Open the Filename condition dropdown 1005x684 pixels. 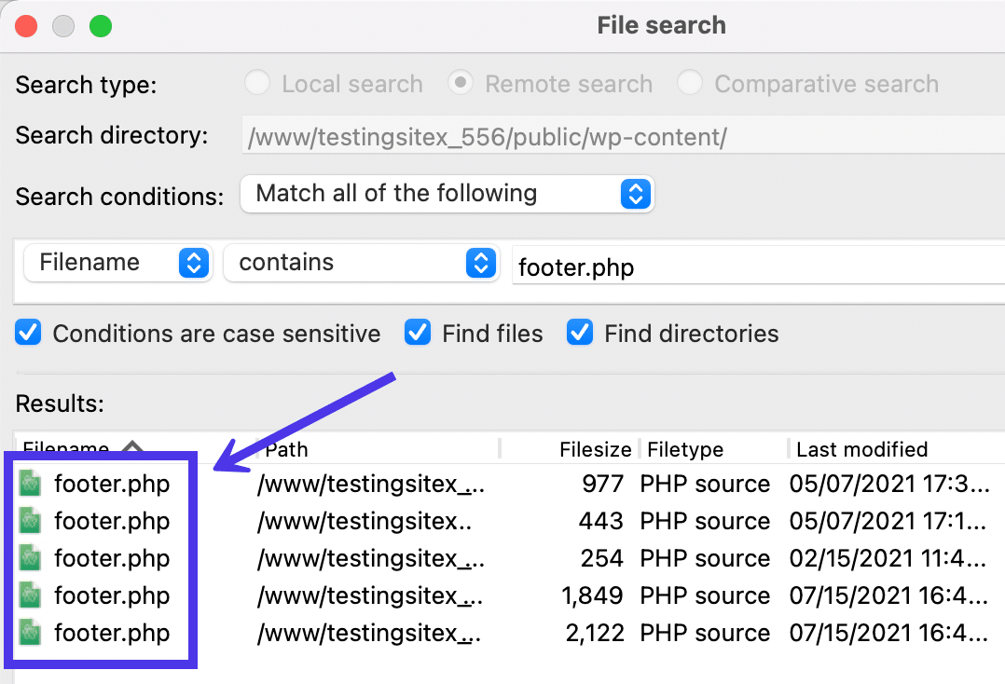(x=193, y=263)
